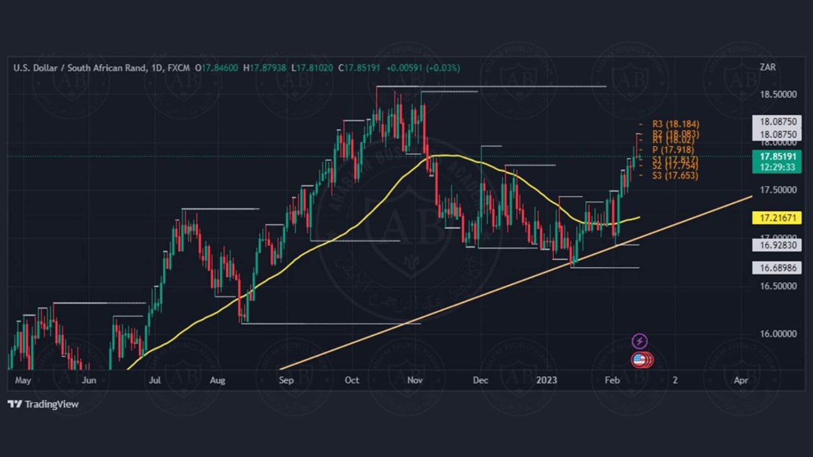Click the S3 (17.653) pivot label
Screen dimensions: 813x457
(675, 175)
